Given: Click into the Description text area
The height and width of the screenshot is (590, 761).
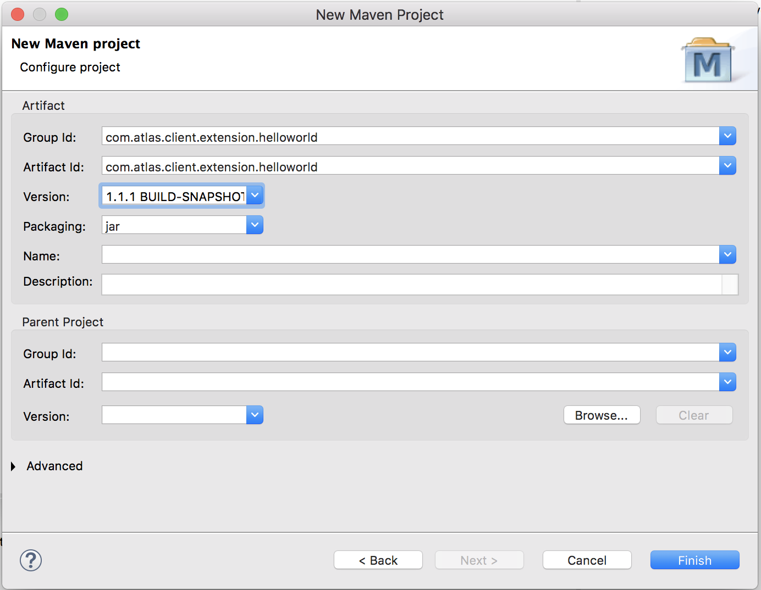Looking at the screenshot, I should (x=411, y=285).
